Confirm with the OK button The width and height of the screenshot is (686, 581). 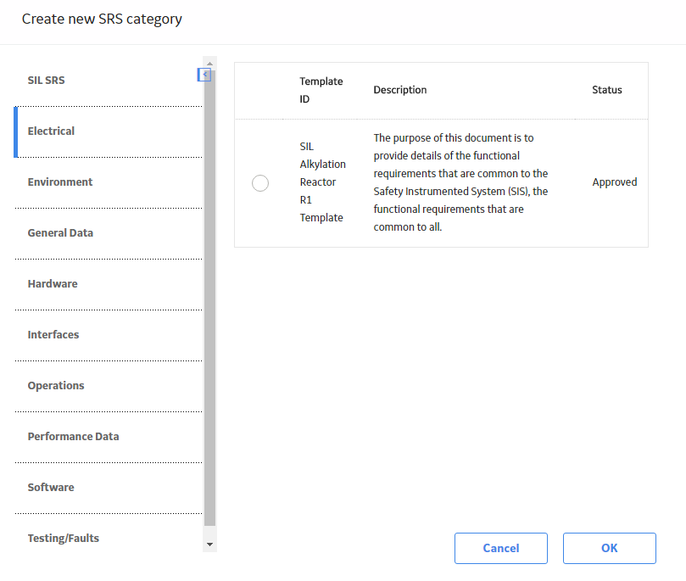(x=610, y=548)
